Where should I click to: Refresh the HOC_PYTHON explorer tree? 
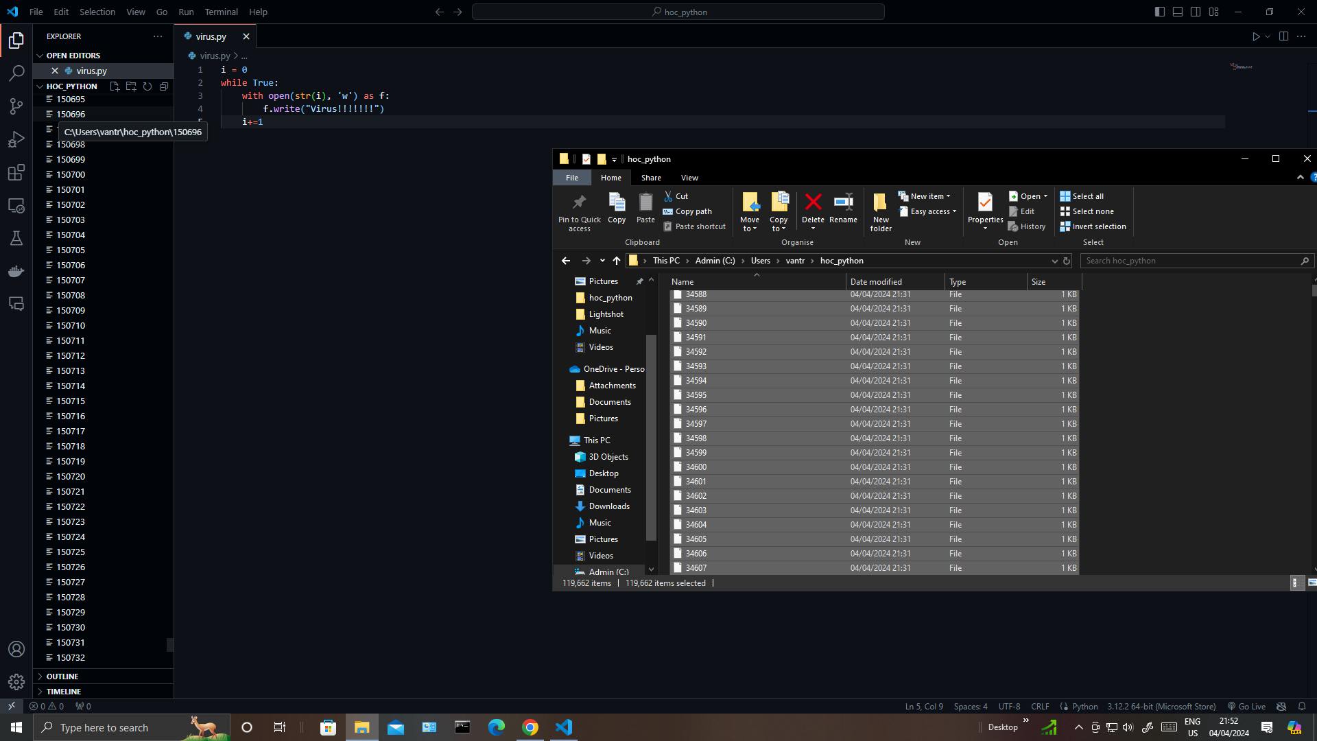coord(147,86)
